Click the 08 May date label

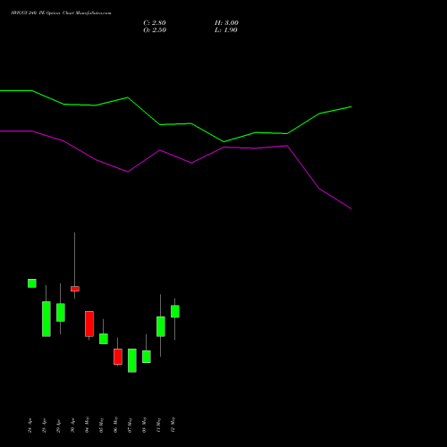coord(144,425)
